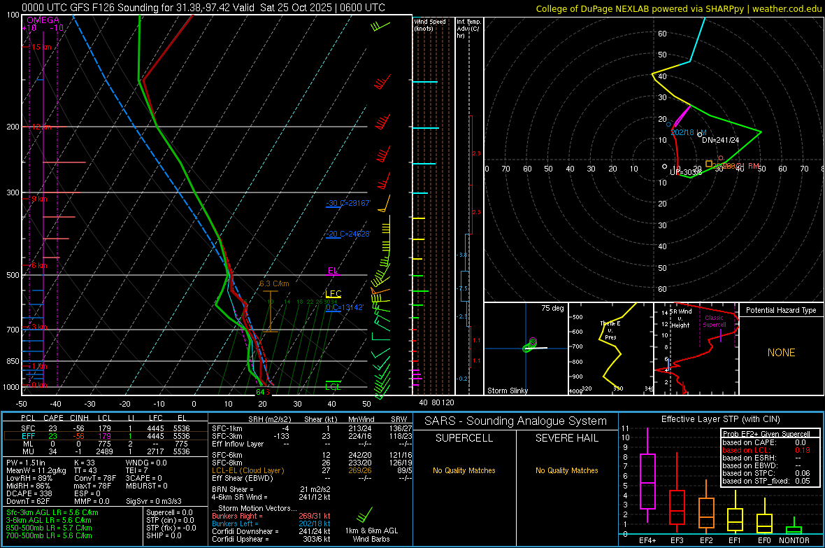
Task: Click the green LCL level label on skew-T
Action: coord(333,387)
